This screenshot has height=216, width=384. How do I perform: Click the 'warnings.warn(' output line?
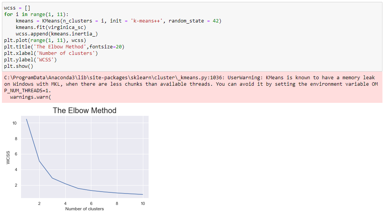tap(30, 97)
